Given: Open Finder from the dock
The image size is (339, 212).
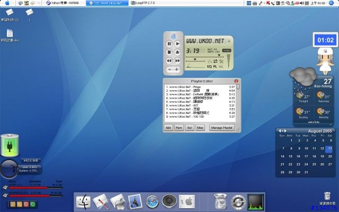Looking at the screenshot, I should [84, 201].
